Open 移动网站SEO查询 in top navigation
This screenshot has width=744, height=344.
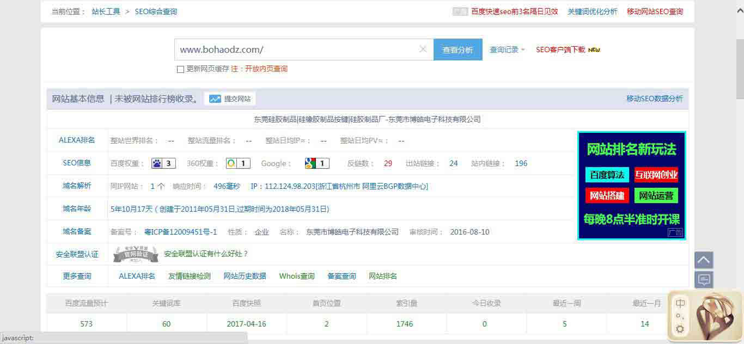coord(655,11)
